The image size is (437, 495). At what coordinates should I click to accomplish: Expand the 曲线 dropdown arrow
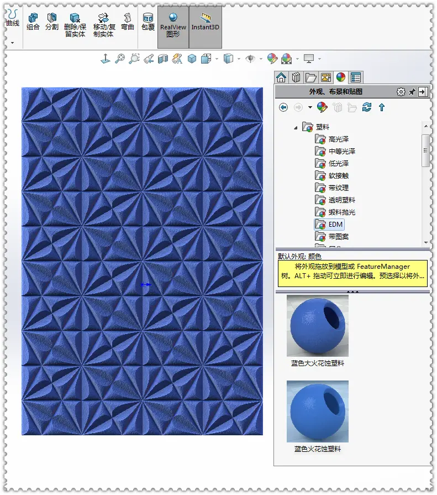click(12, 43)
